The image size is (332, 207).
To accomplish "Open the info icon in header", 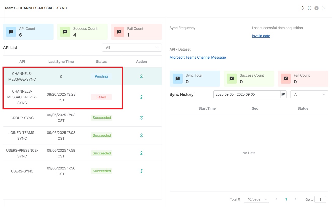I will [316, 8].
